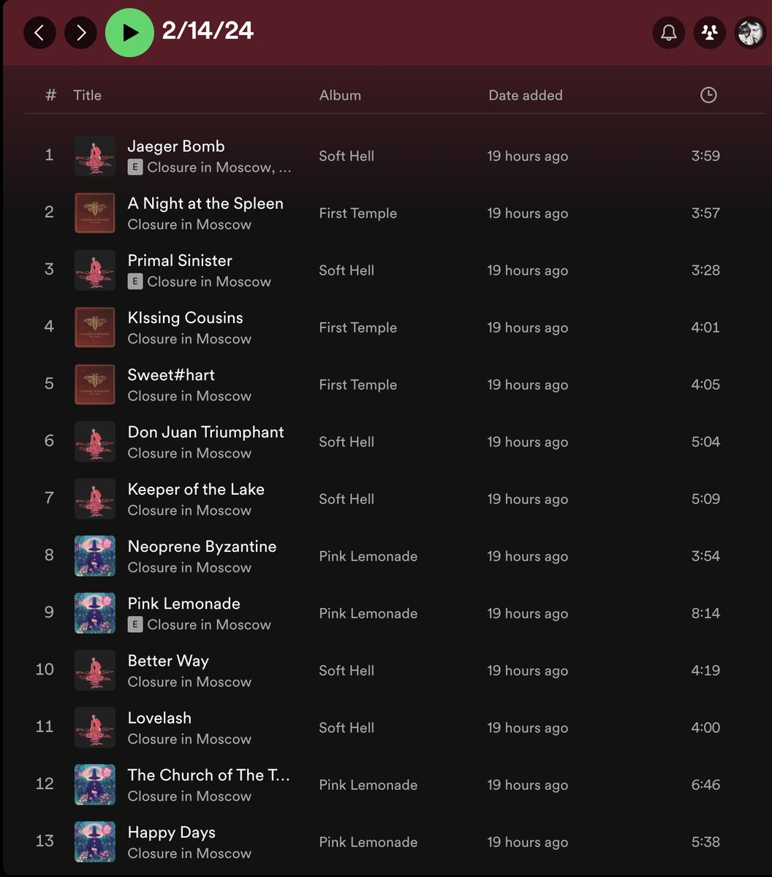Sort tracks by Title column header
772x877 pixels.
point(87,95)
